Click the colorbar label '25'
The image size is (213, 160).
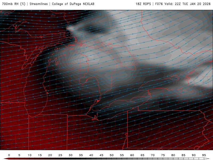[x=60, y=155]
